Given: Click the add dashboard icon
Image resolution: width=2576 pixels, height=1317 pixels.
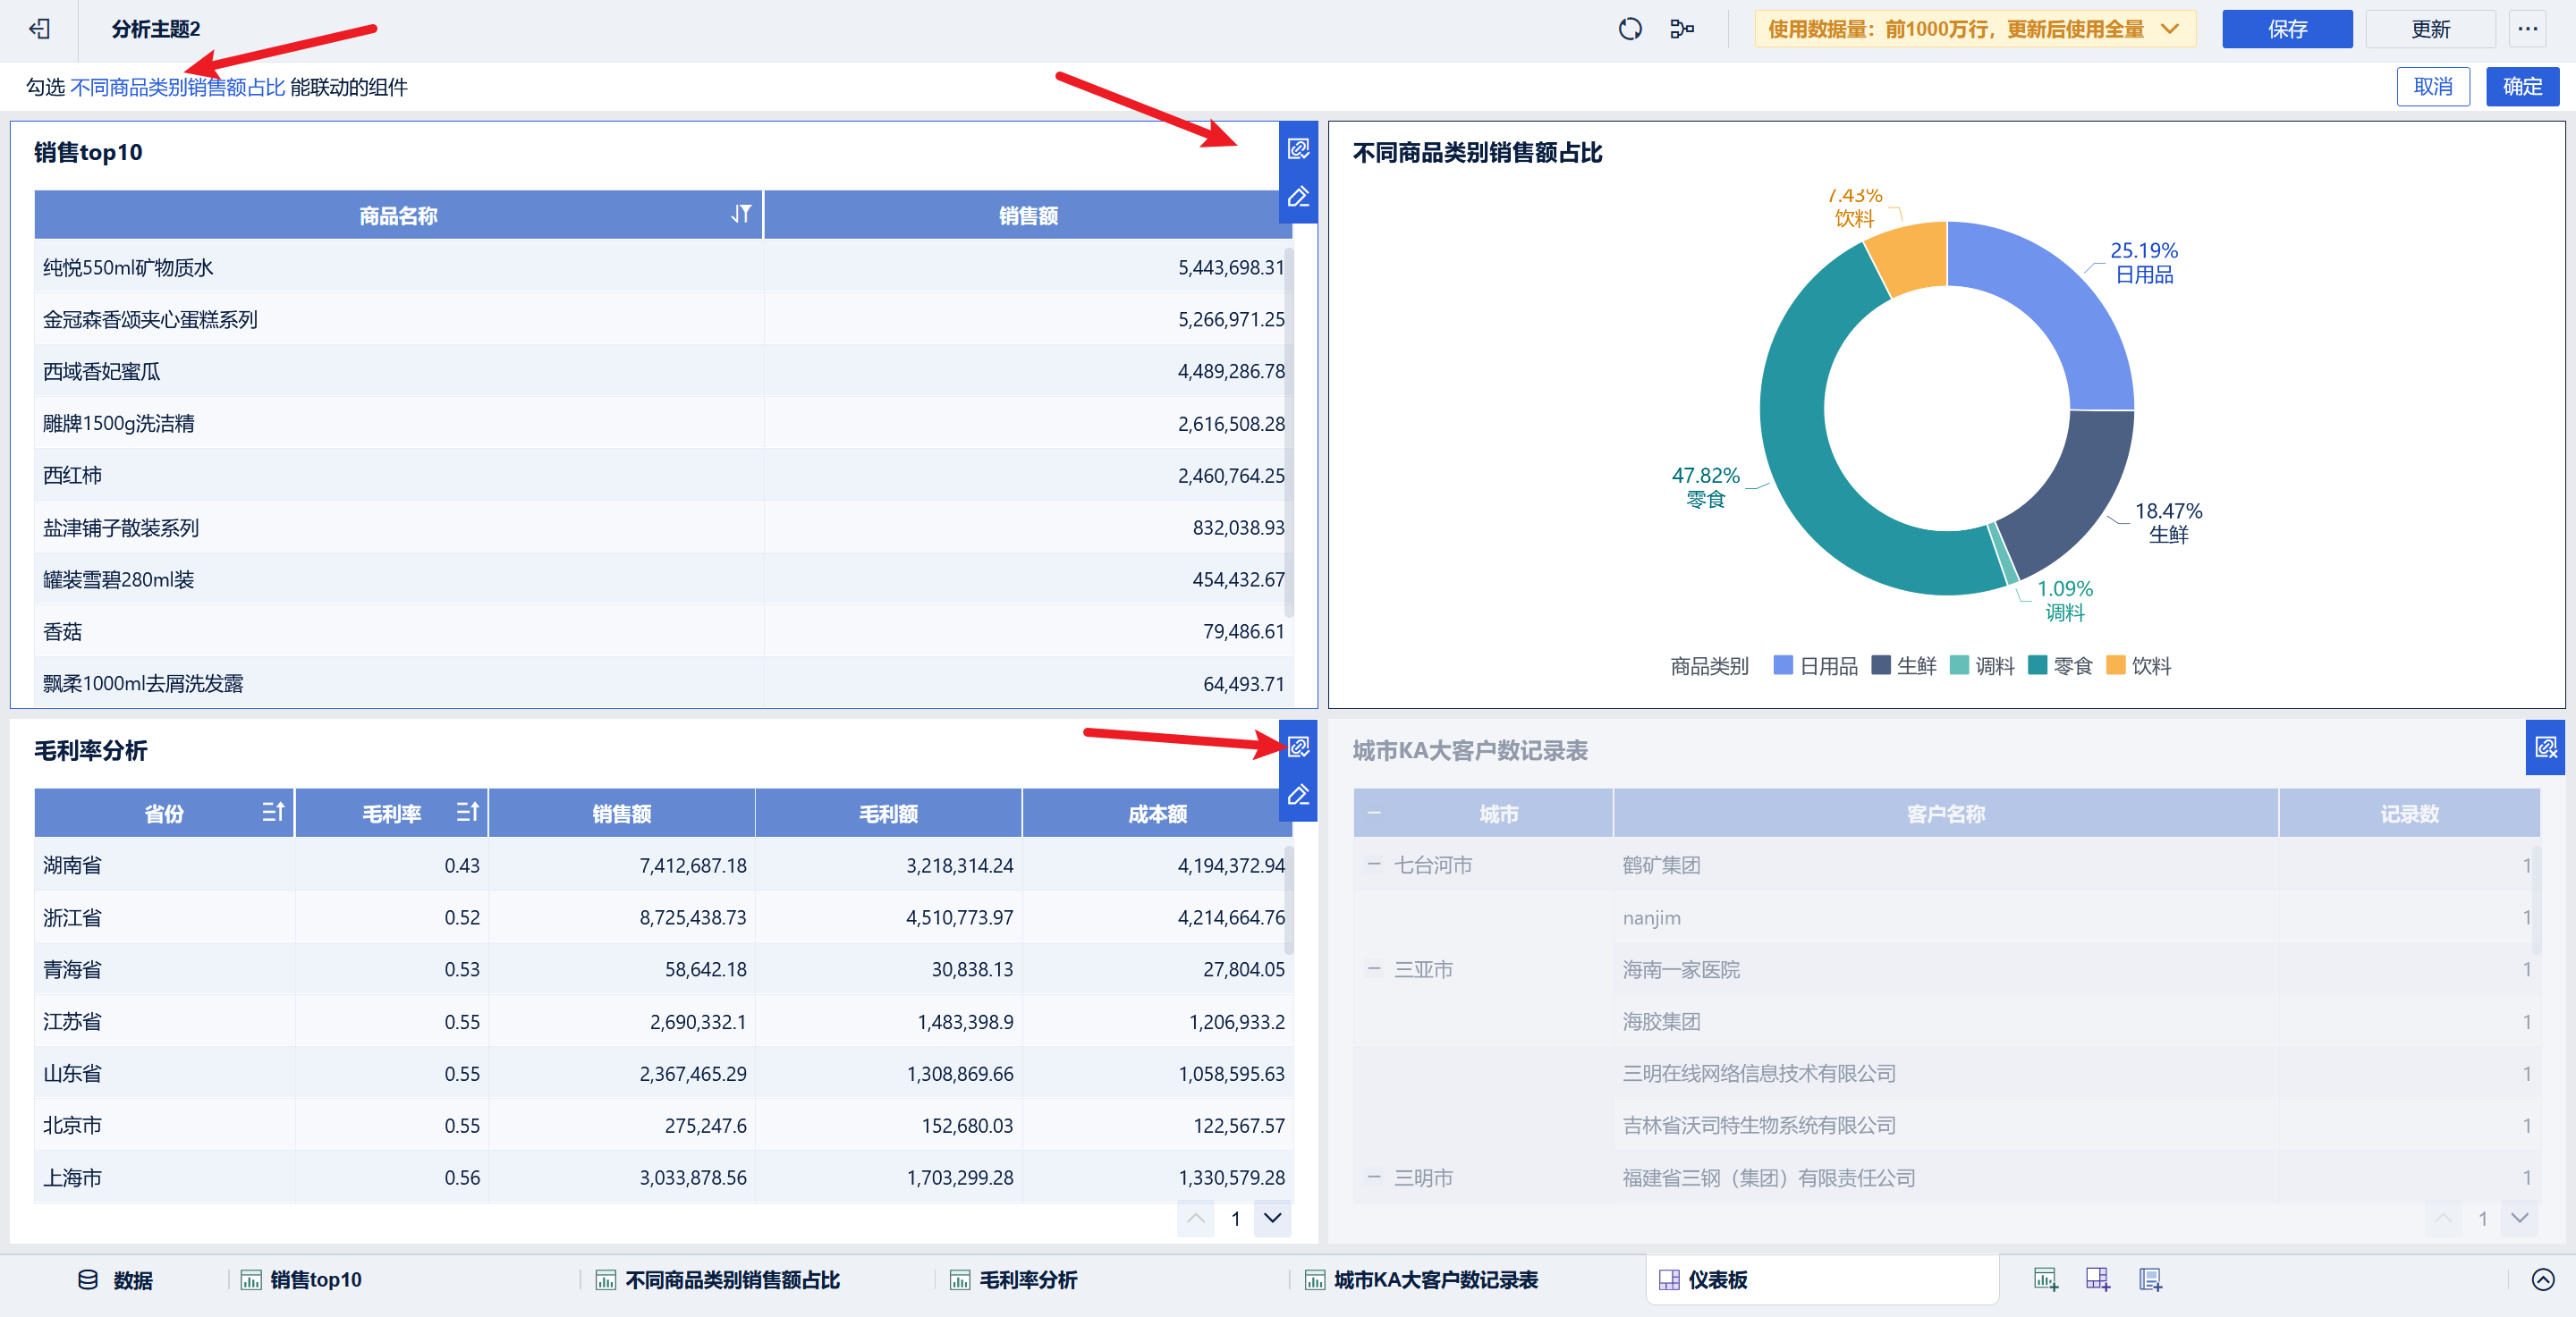Looking at the screenshot, I should (2097, 1279).
